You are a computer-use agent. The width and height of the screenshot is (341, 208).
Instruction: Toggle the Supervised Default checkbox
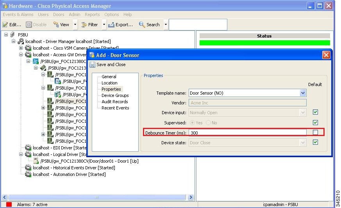point(315,122)
